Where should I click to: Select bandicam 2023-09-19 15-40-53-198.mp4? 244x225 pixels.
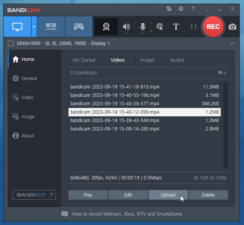point(144,95)
